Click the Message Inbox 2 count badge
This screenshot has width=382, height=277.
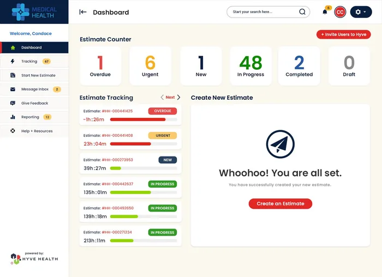(57, 89)
